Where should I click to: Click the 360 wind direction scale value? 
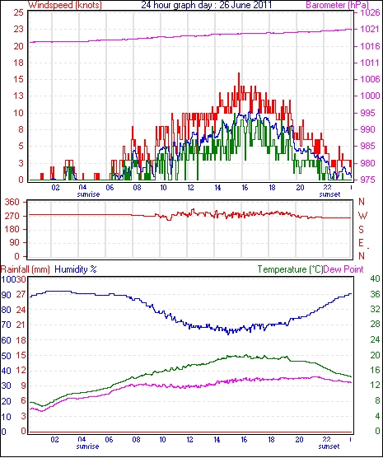click(x=12, y=202)
